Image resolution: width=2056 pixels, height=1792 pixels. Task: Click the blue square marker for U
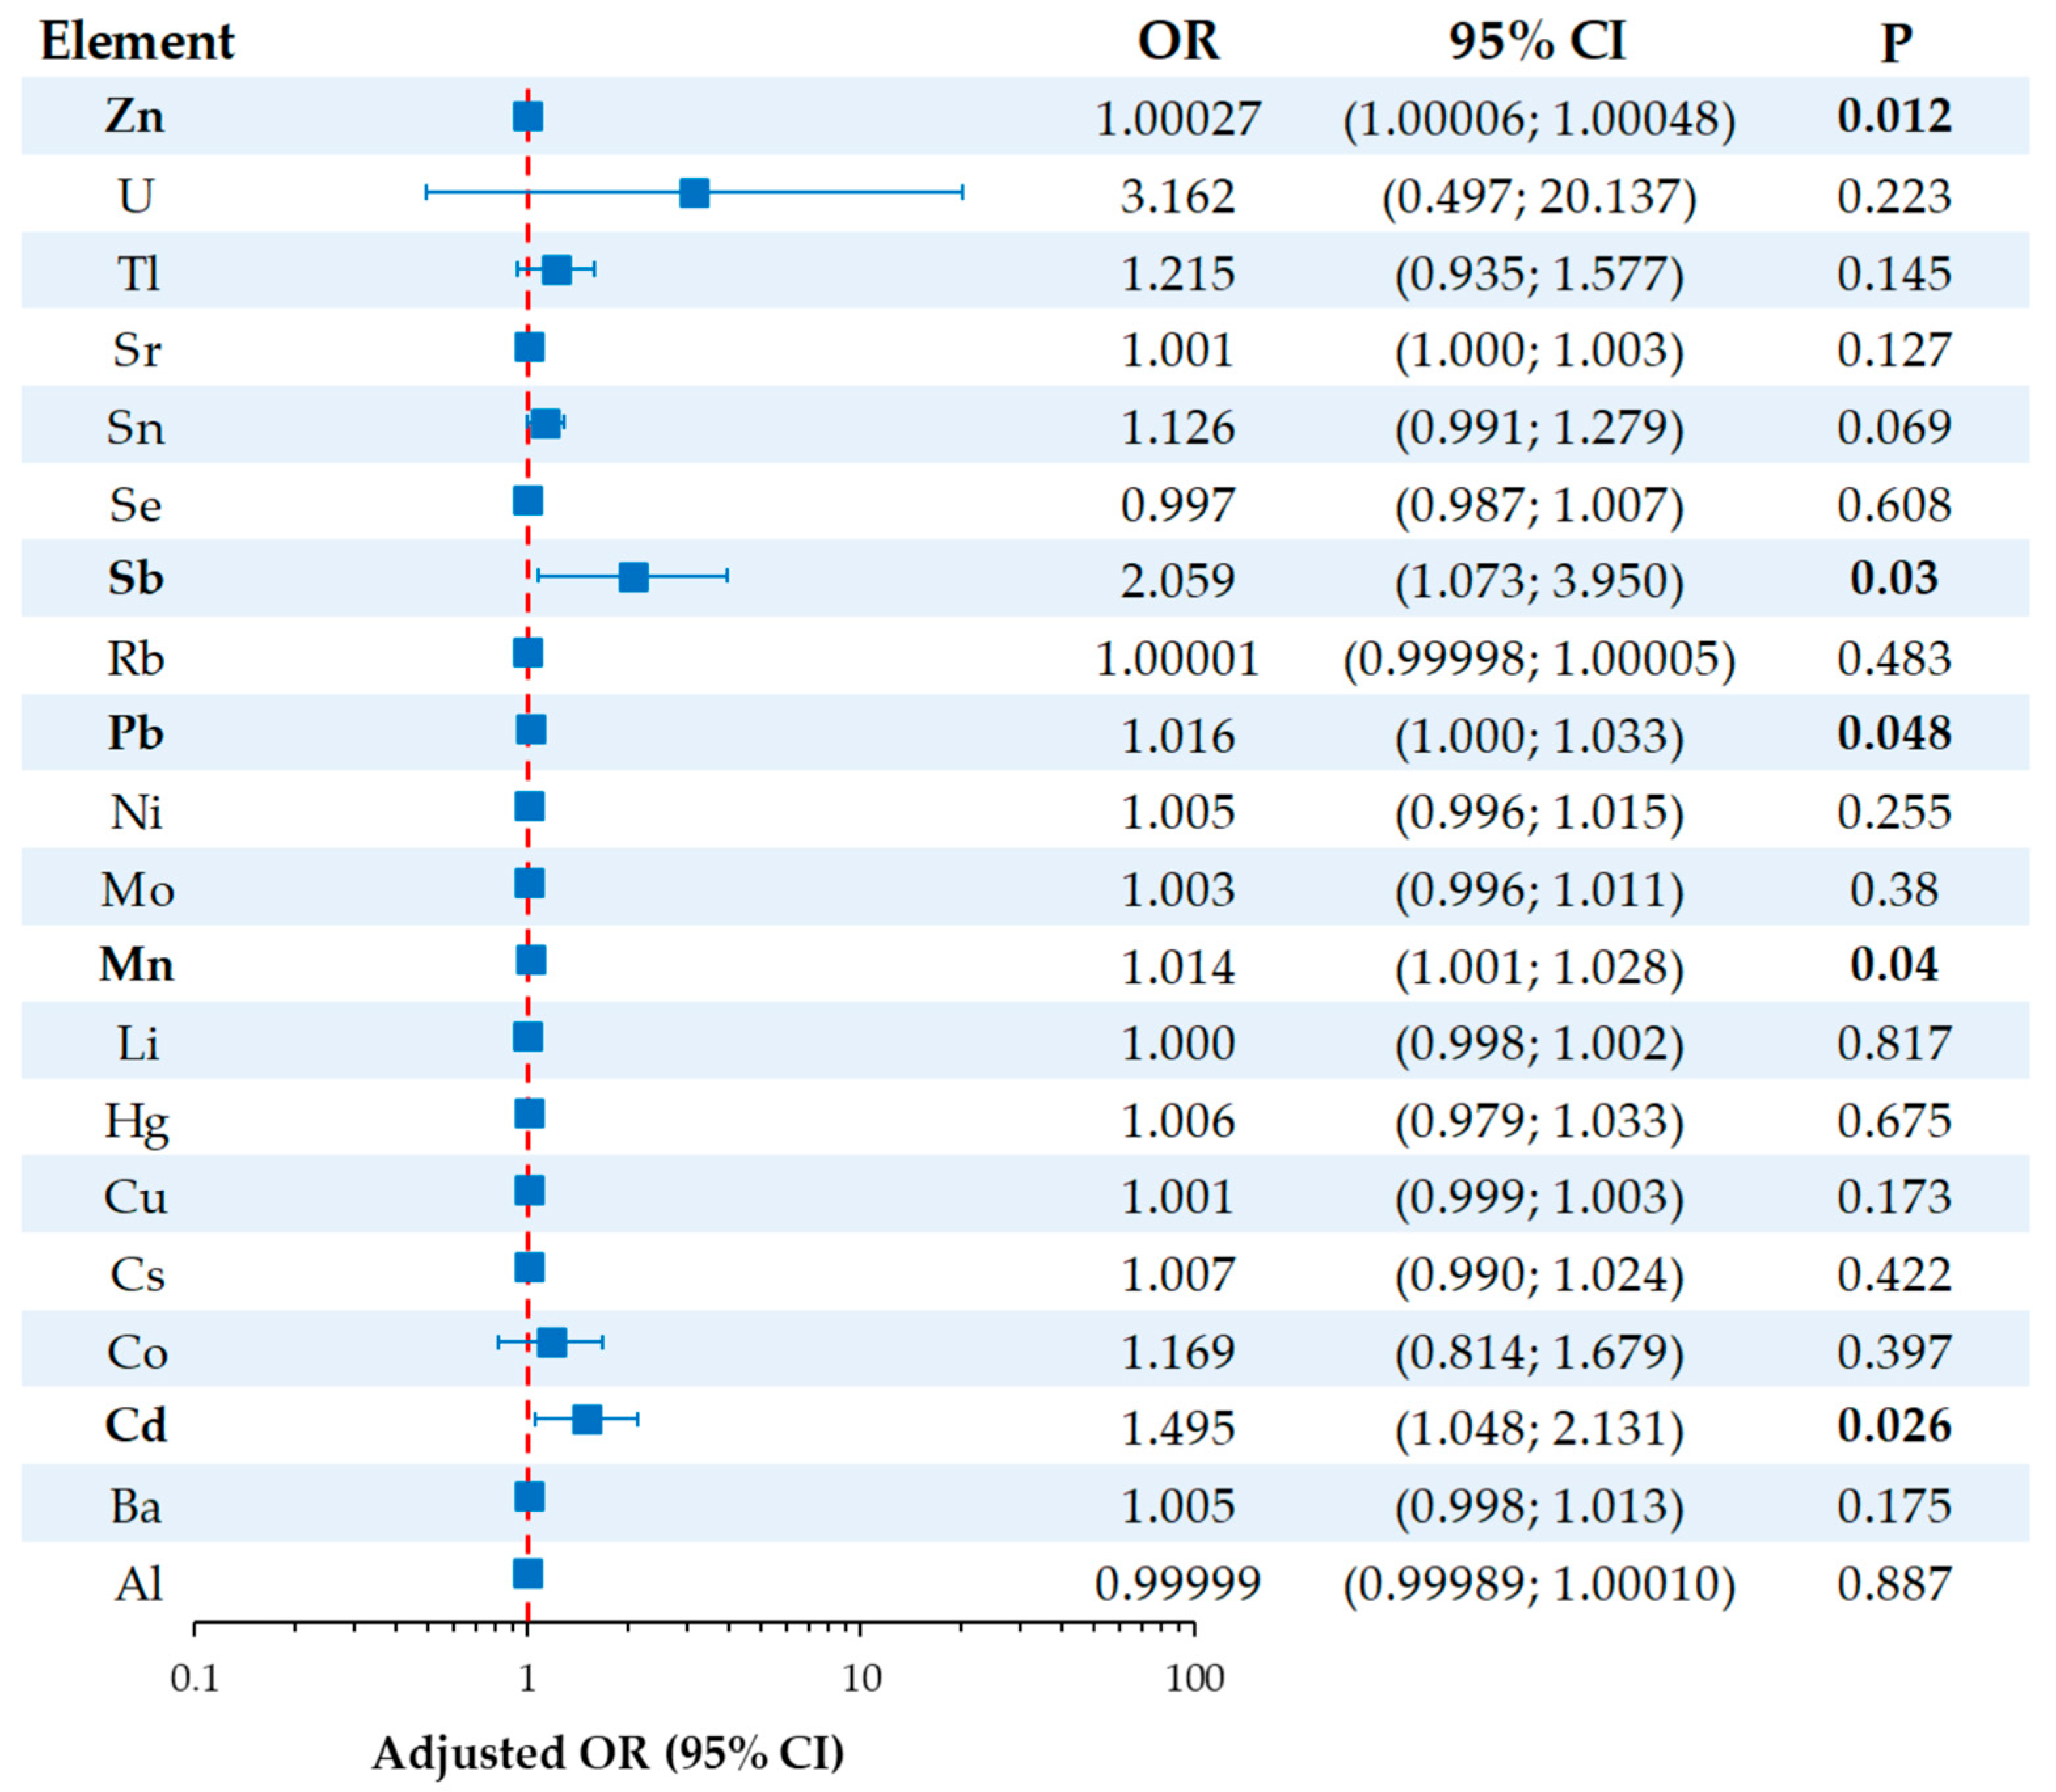tap(695, 193)
